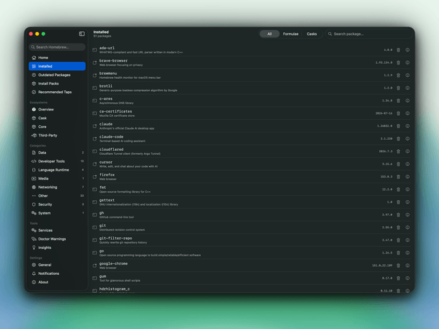439x329 pixels.
Task: View info for ca-certificates
Action: 407,113
